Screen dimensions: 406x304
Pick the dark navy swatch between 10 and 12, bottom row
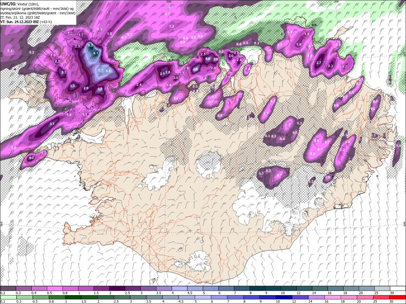coord(283,297)
